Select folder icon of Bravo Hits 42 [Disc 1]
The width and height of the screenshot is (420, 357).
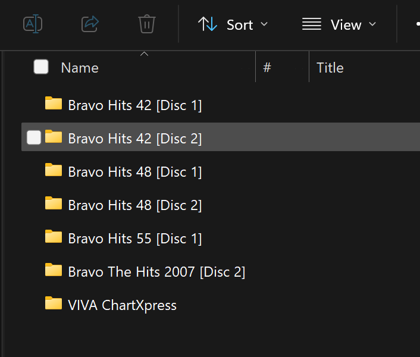[54, 103]
